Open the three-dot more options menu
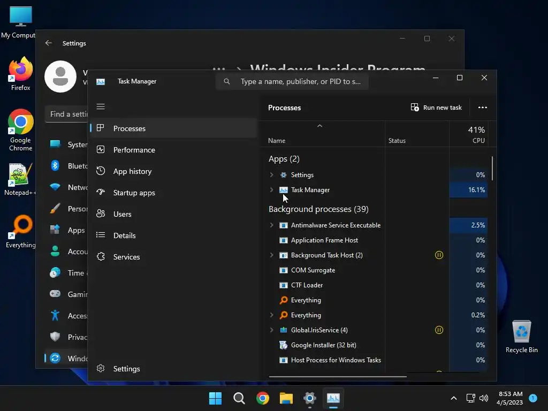 482,107
